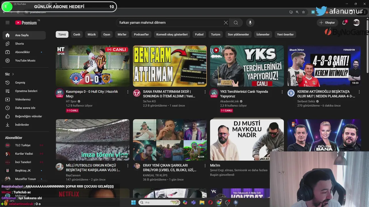Play the Kasımpaşa 0-0 Hull City live thumbnail
369x207 pixels.
click(x=93, y=66)
